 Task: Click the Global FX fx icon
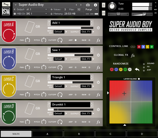coord(133,55)
